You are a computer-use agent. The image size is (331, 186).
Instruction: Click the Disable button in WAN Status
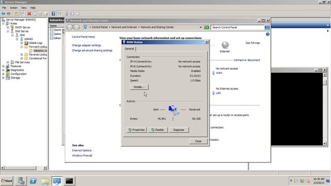pyautogui.click(x=158, y=130)
